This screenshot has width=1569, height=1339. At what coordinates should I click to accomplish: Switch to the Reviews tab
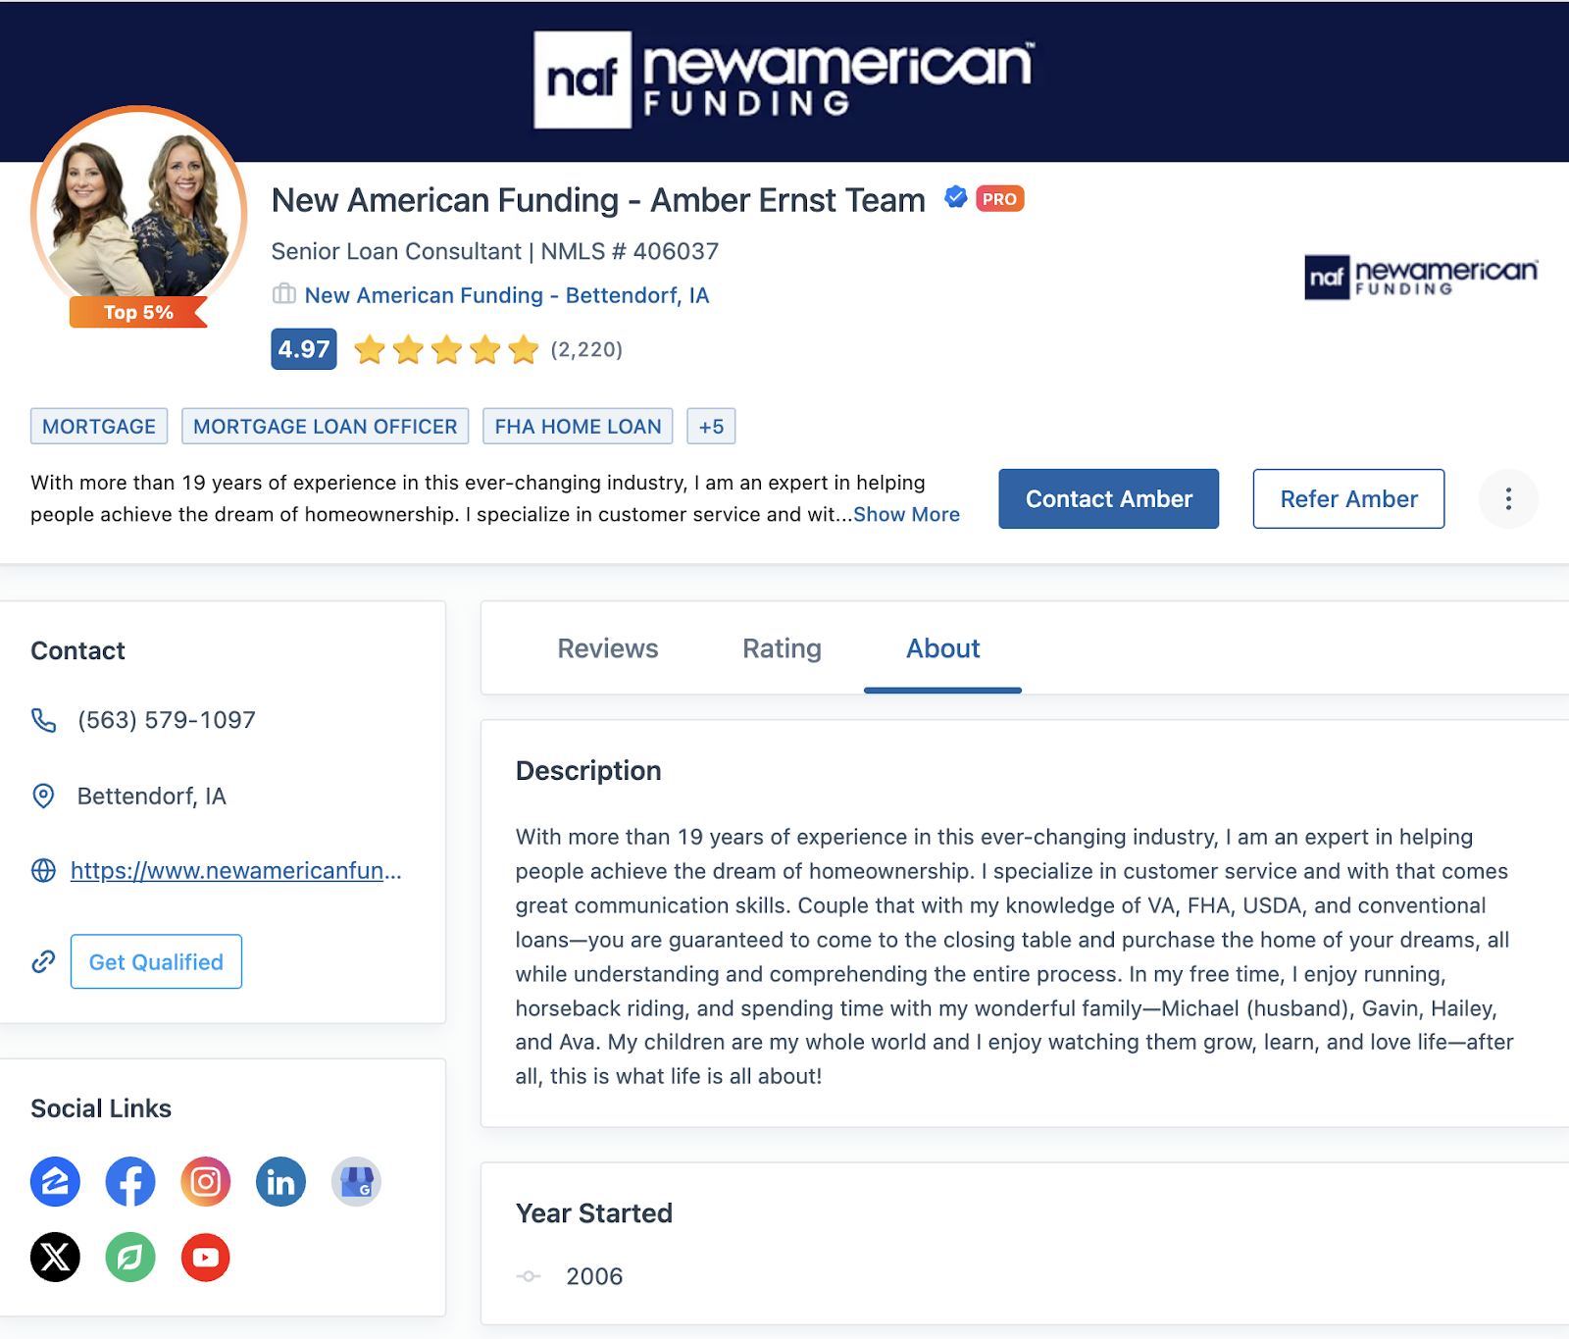click(x=608, y=648)
